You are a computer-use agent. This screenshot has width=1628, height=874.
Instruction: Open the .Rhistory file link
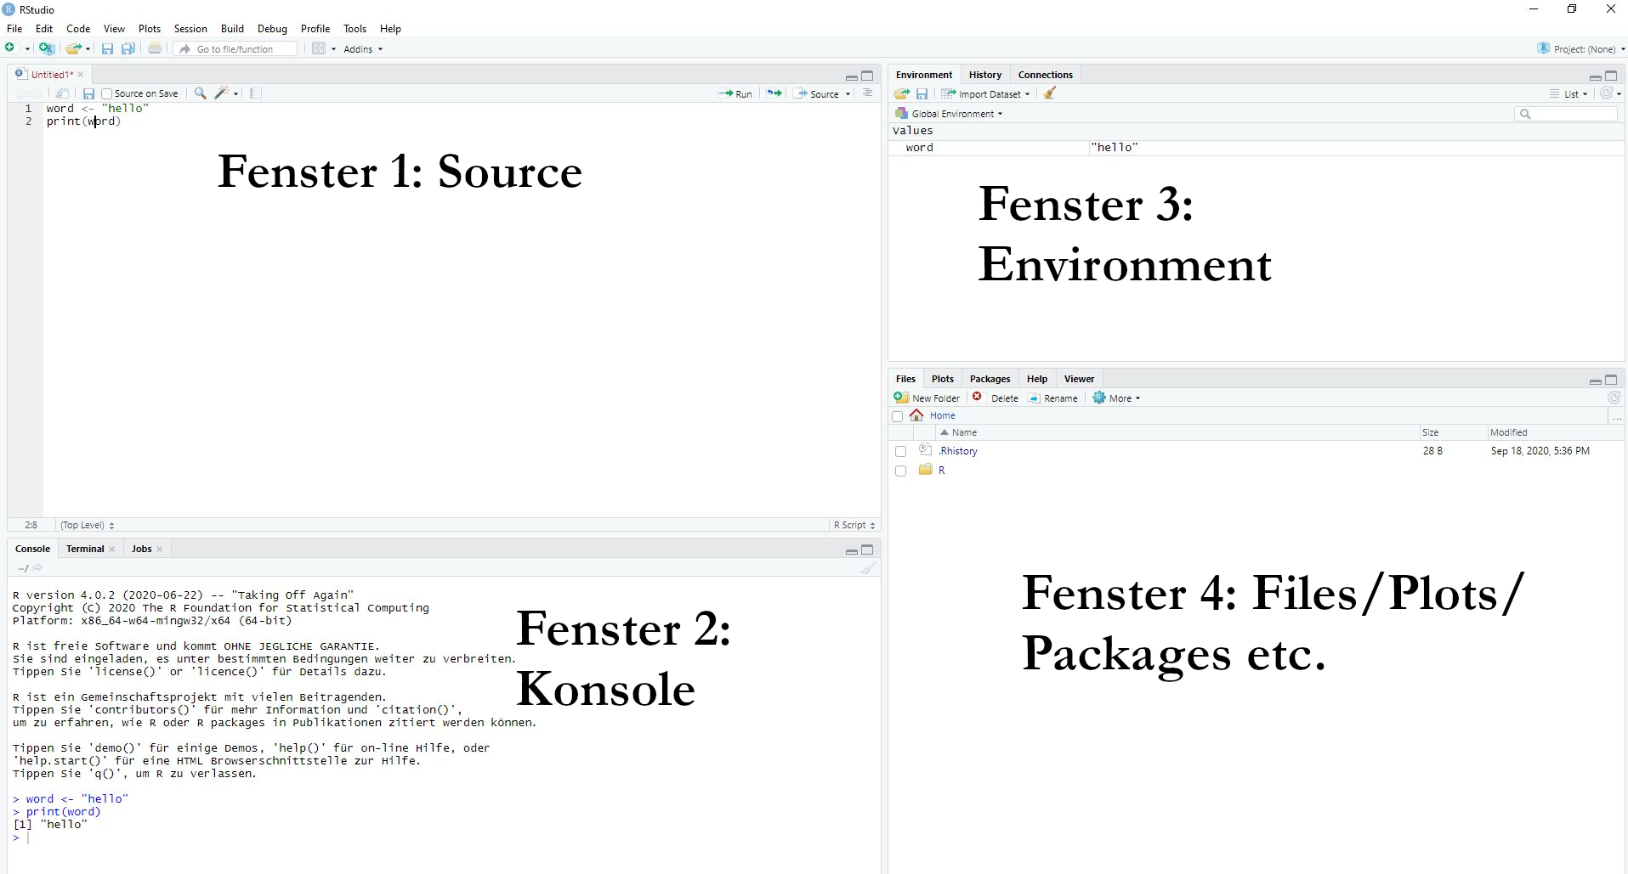958,451
